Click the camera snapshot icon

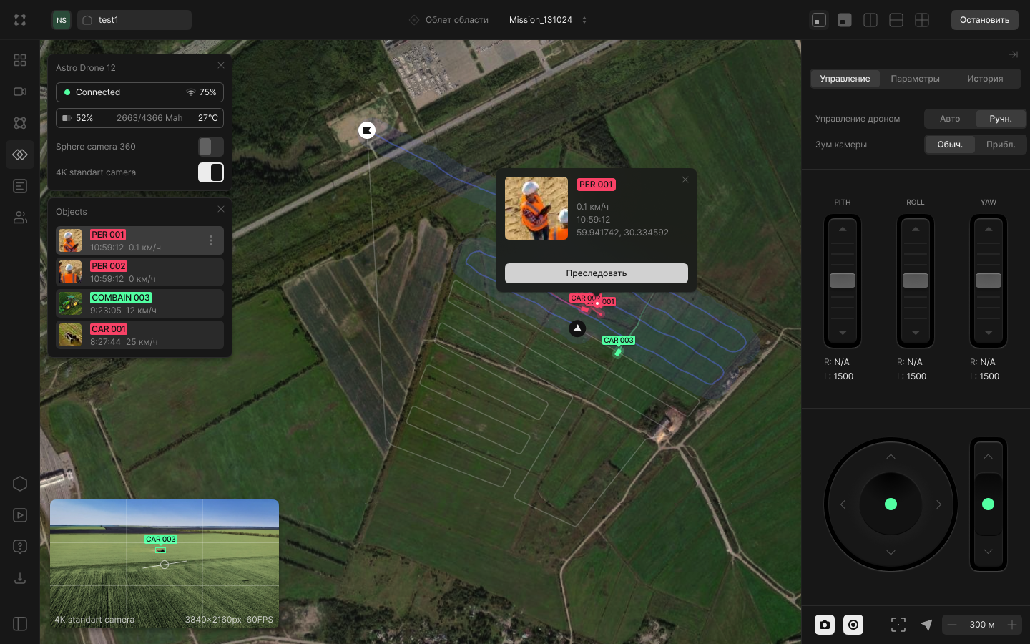825,625
